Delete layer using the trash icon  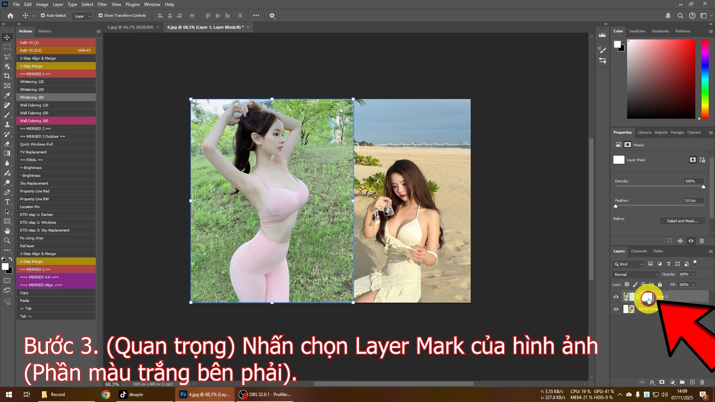tap(703, 382)
